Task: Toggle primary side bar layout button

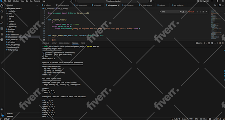Action: pos(202,1)
